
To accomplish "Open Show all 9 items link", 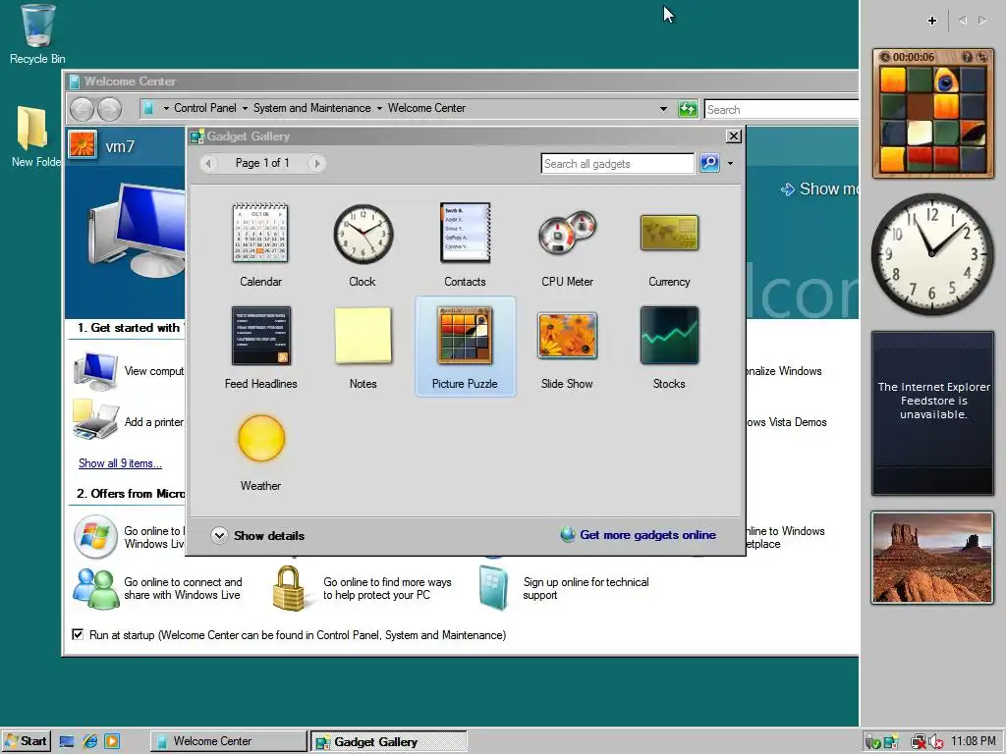I will tap(120, 463).
